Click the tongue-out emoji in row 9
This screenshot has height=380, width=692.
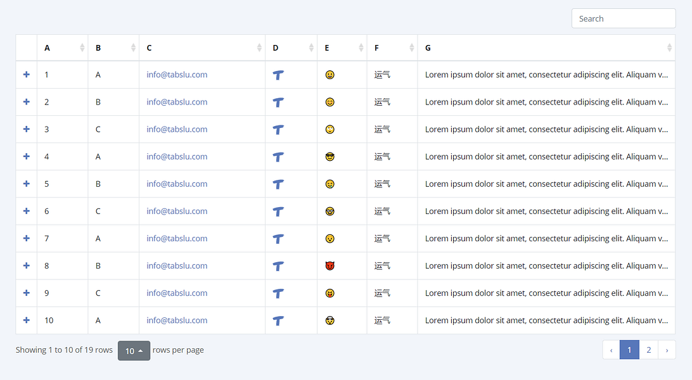pyautogui.click(x=330, y=293)
